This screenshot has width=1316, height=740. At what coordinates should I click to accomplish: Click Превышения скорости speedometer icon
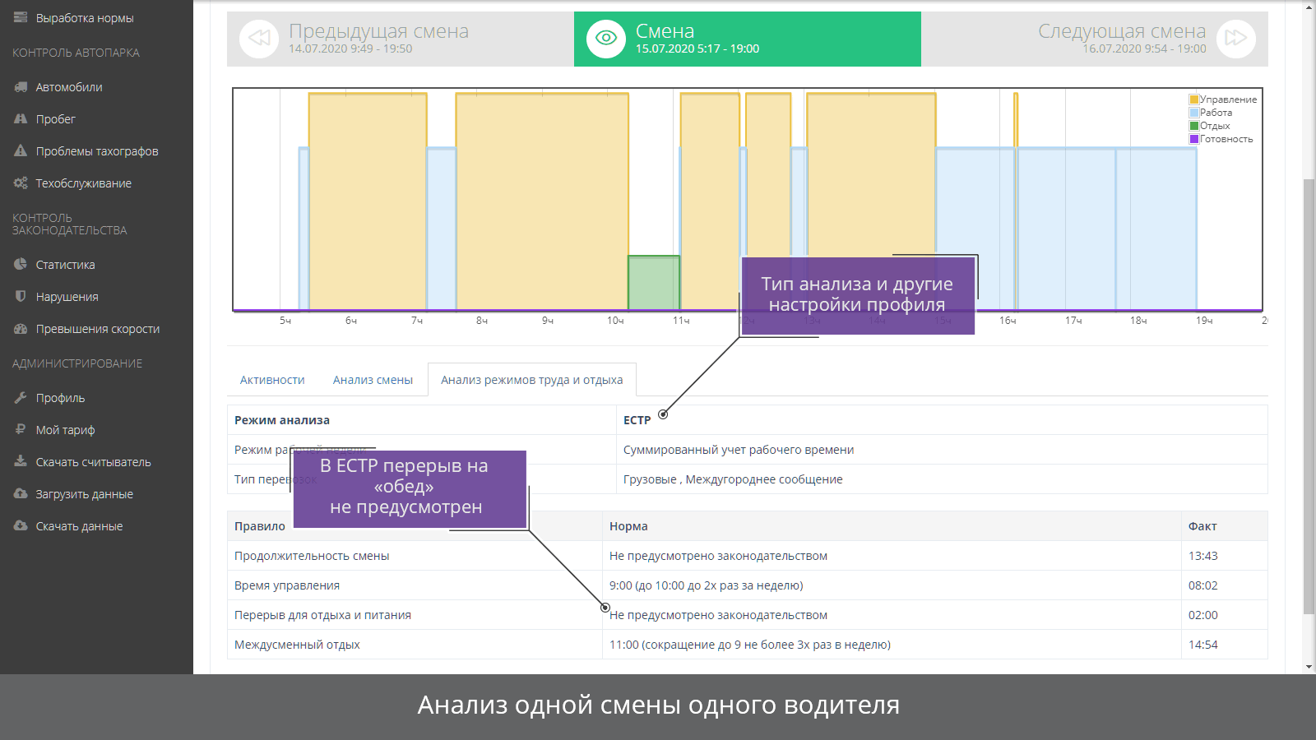tap(21, 328)
